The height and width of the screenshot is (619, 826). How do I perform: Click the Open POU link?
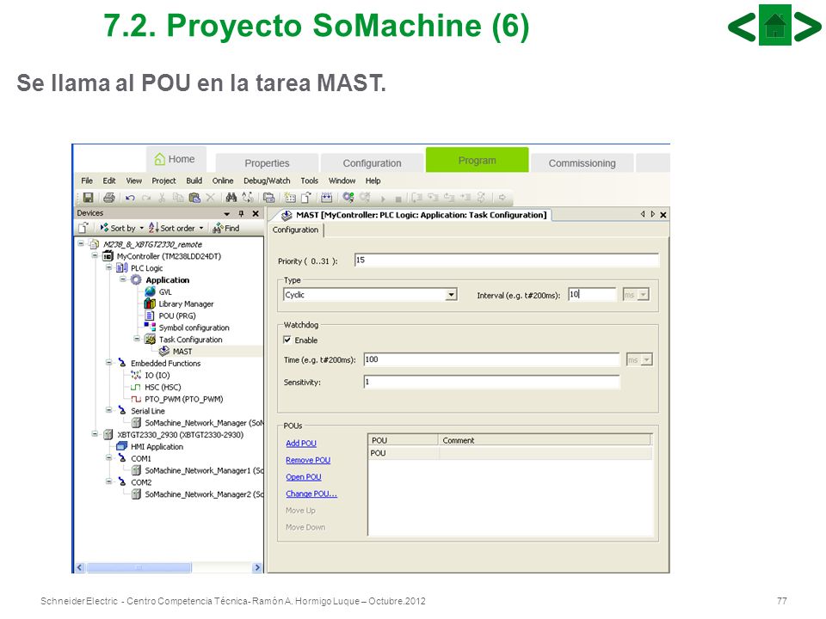point(304,477)
